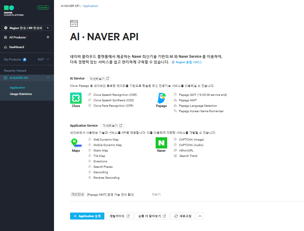This screenshot has width=304, height=231.
Task: Open the [Papago NMT] 번역 가능 언어 확대 notice
Action: click(110, 194)
